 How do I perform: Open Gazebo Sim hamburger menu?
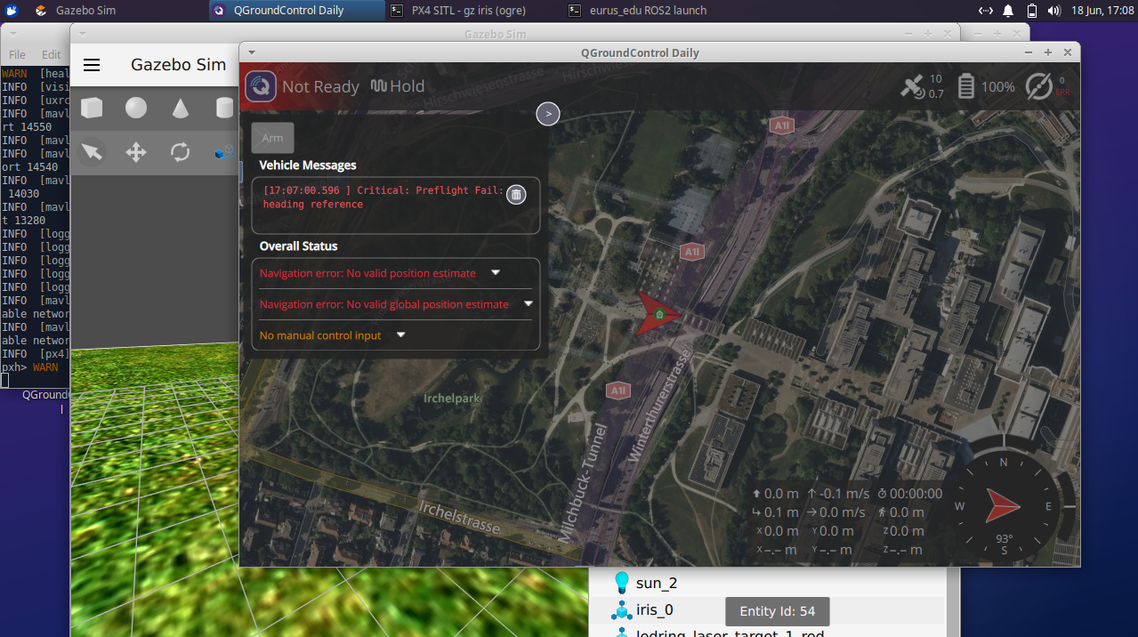(x=92, y=65)
